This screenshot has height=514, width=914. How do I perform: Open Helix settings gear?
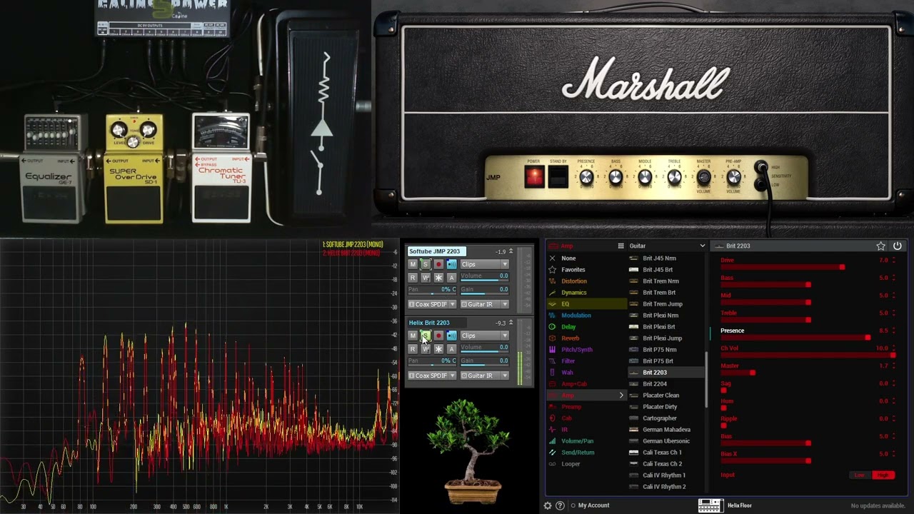548,505
